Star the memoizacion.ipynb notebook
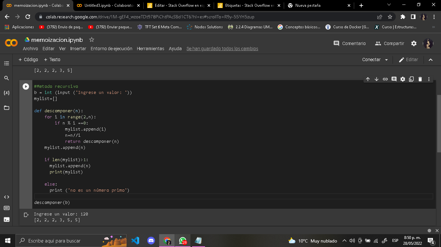The image size is (441, 247). pyautogui.click(x=91, y=40)
